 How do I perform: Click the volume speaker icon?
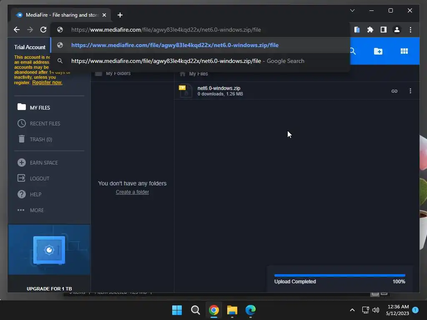[376, 310]
